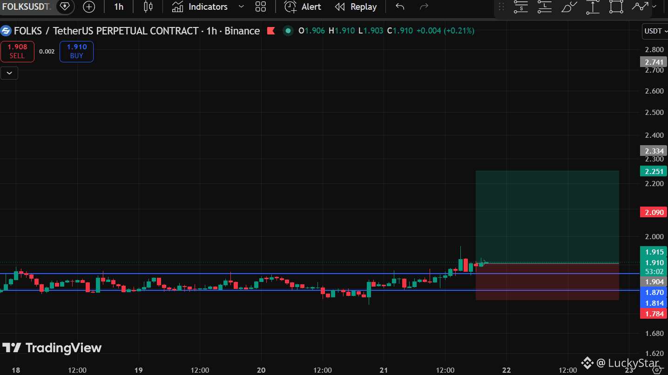Expand the drawing tools chevron menu
The image size is (668, 375).
click(x=655, y=7)
